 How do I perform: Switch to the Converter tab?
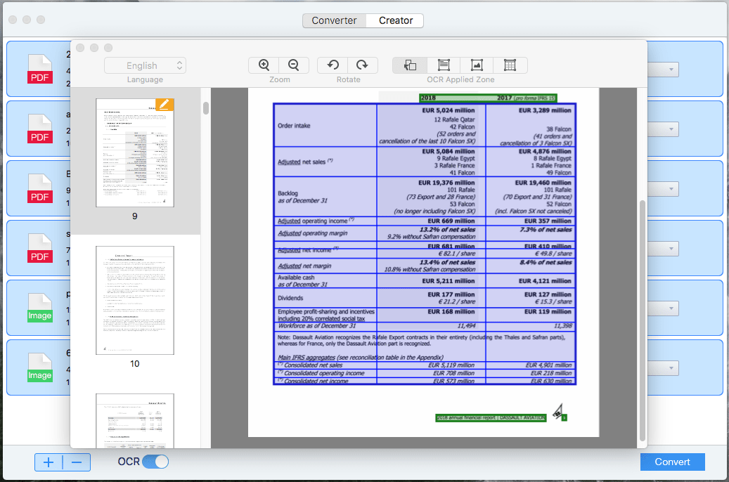click(334, 20)
